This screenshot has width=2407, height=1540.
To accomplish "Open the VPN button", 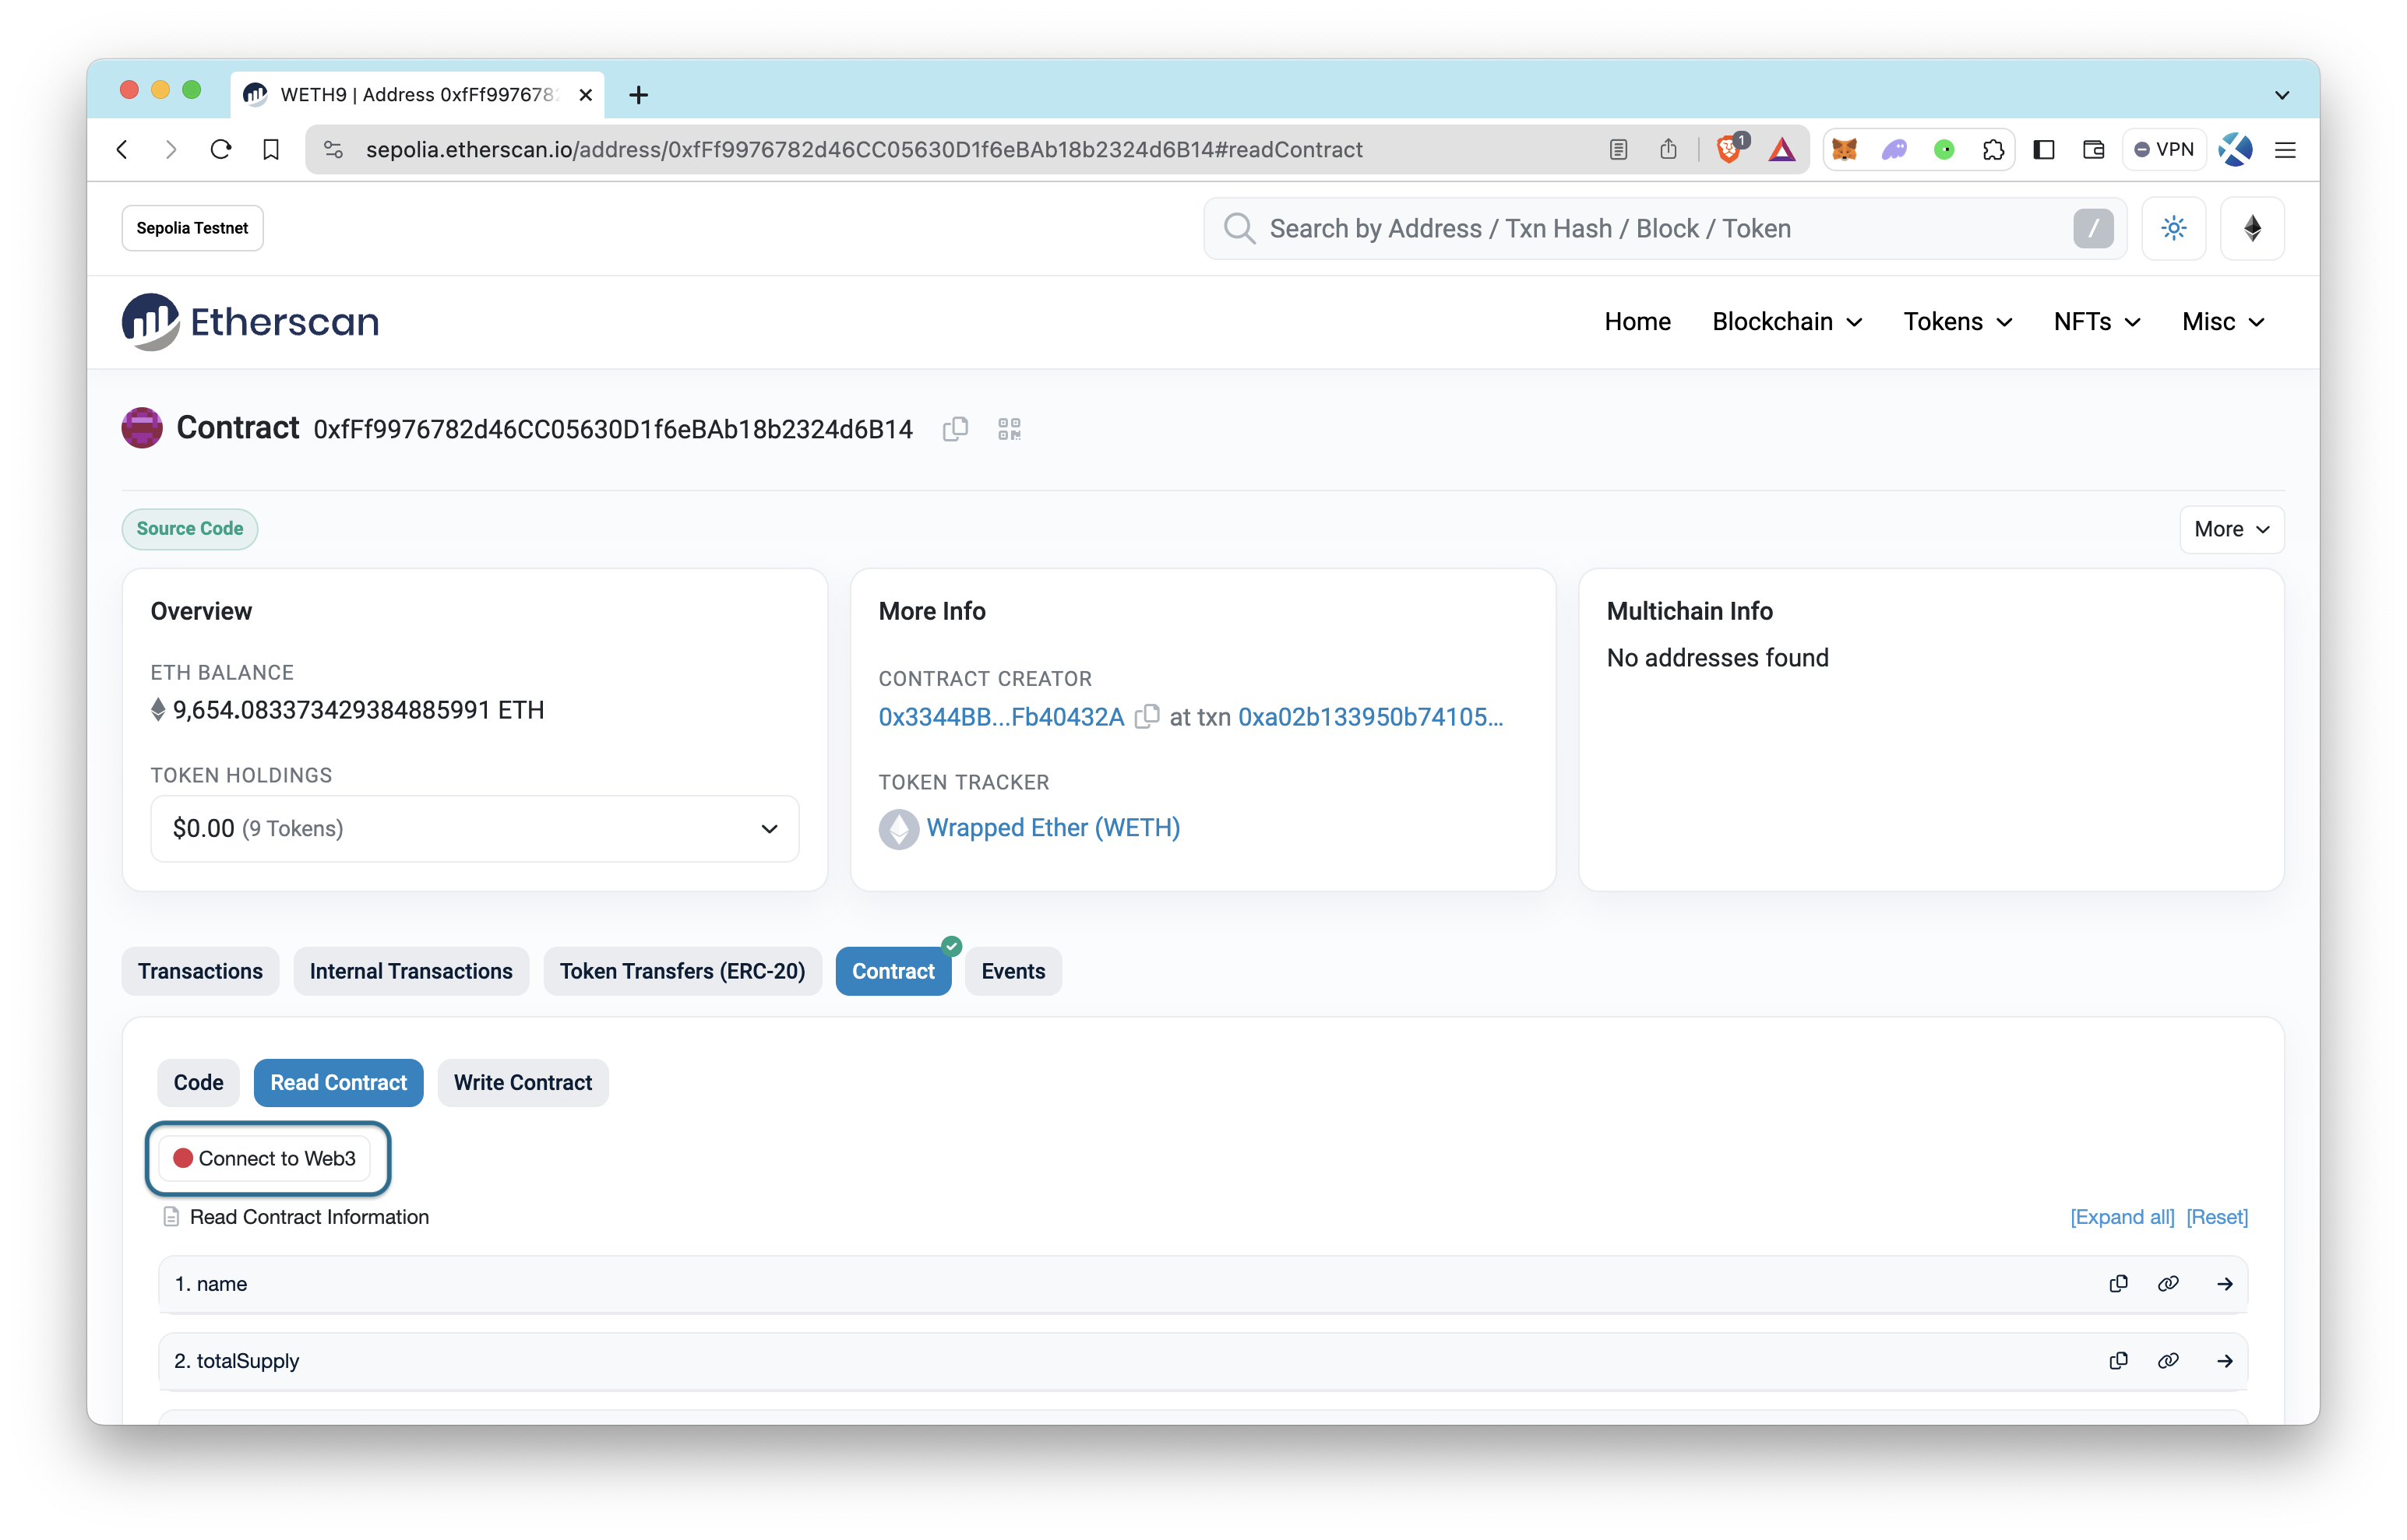I will coord(2164,149).
